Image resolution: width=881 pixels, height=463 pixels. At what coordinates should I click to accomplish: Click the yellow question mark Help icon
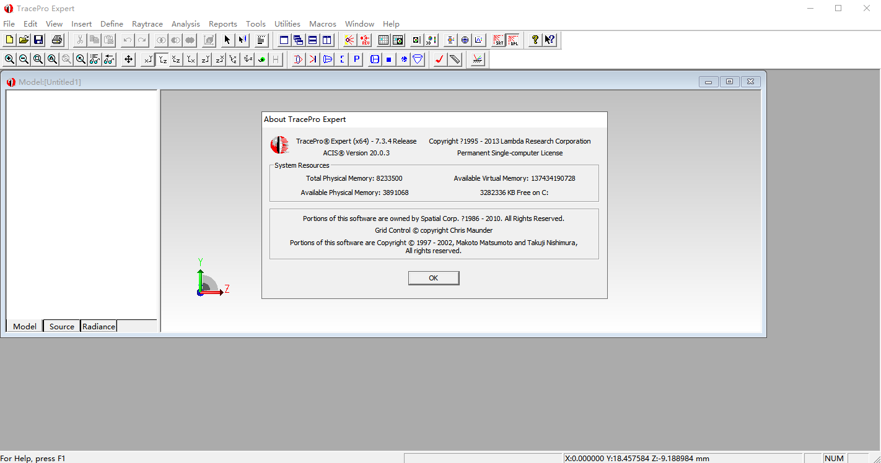click(x=535, y=40)
